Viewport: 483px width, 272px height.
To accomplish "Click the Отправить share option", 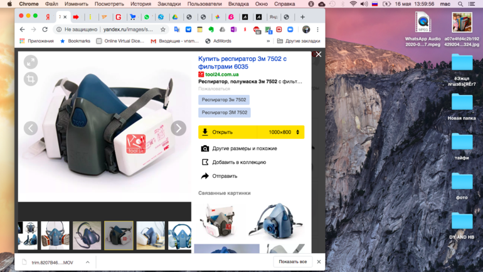I will [x=219, y=176].
